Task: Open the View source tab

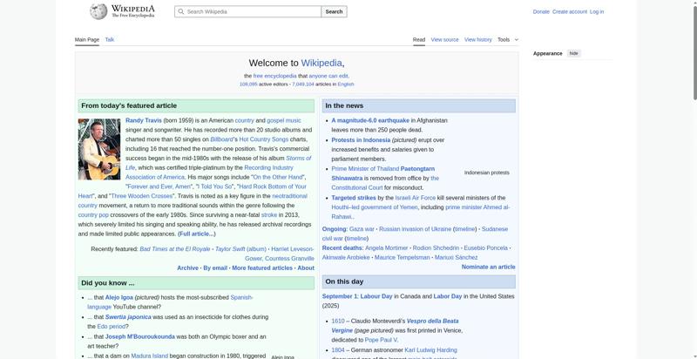Action: pyautogui.click(x=444, y=39)
